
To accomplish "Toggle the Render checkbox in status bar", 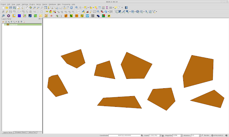I will pos(203,136).
